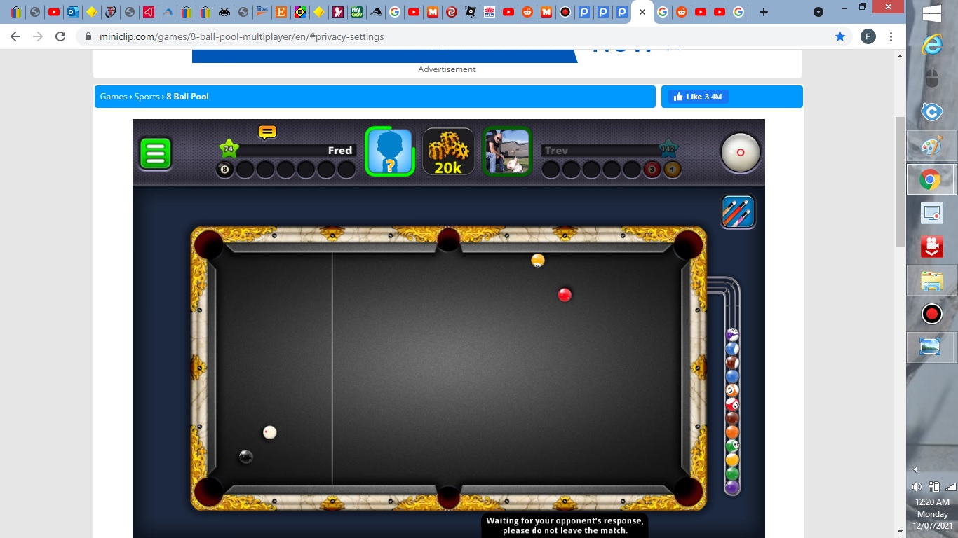Screen dimensions: 958x538
Task: Go forward in browser history
Action: pyautogui.click(x=38, y=36)
